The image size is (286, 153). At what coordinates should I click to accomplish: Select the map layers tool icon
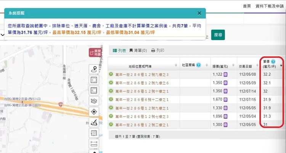[94, 101]
